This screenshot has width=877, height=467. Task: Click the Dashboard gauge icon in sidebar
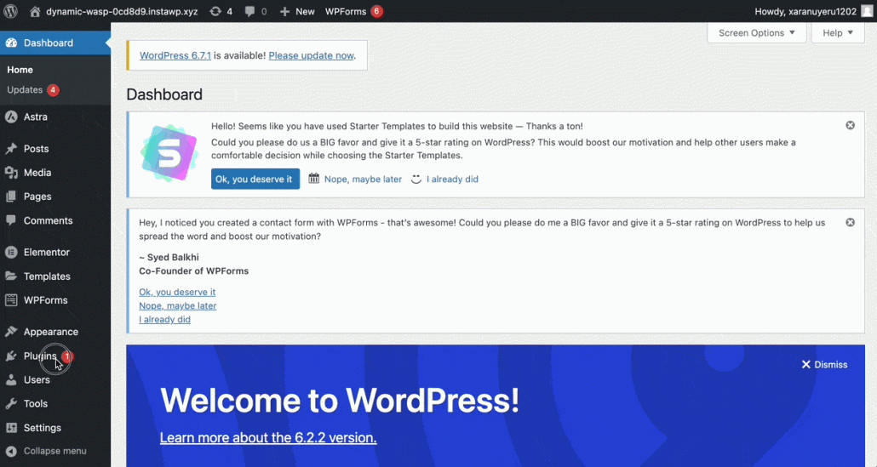point(11,43)
